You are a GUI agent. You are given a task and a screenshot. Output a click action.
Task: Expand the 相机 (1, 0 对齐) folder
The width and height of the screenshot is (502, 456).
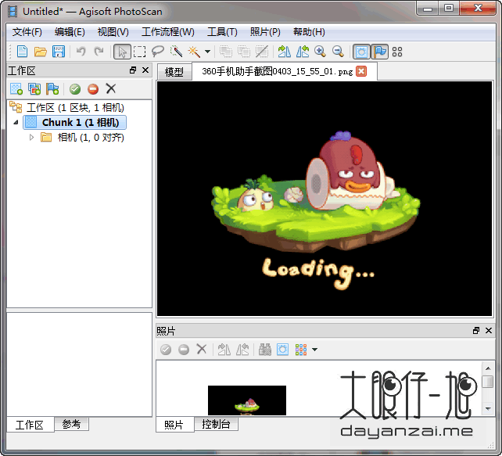(x=31, y=138)
